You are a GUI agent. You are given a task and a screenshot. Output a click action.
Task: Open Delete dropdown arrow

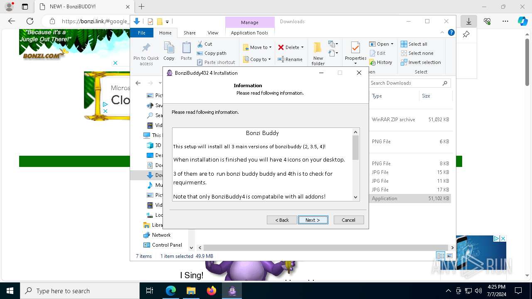click(302, 47)
